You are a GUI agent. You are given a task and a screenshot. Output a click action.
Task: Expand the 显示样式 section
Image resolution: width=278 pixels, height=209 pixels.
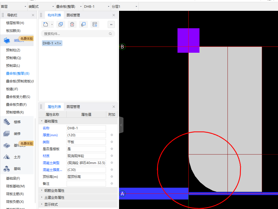click(42, 204)
